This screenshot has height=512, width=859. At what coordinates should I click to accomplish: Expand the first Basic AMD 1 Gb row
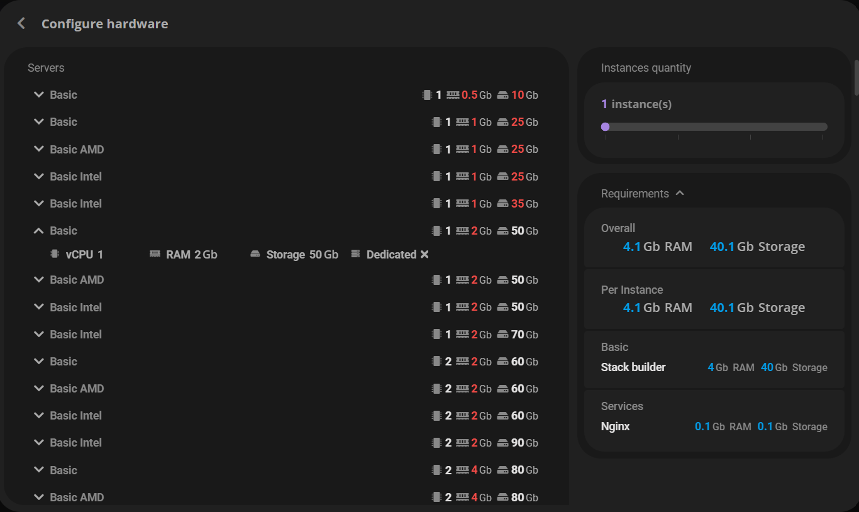point(38,150)
